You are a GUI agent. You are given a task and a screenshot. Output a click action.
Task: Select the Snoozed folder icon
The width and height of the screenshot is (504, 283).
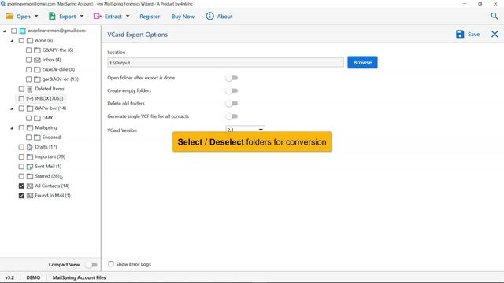pos(37,138)
